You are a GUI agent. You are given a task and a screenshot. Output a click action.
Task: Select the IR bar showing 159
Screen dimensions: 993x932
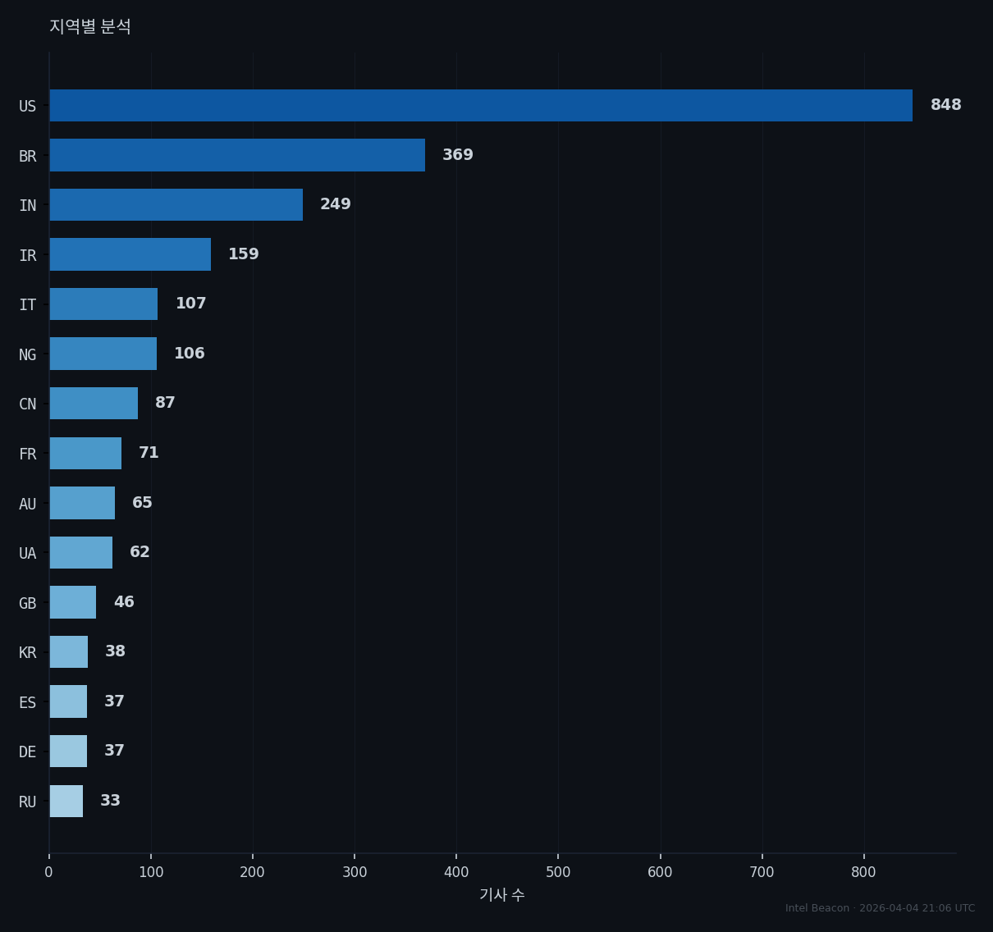130,254
